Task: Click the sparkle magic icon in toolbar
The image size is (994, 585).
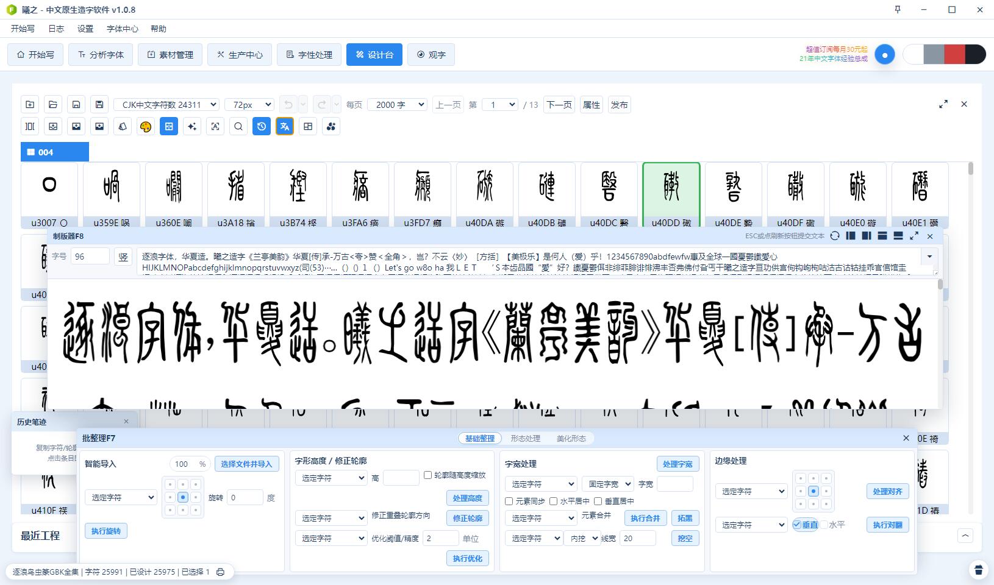Action: pos(192,126)
